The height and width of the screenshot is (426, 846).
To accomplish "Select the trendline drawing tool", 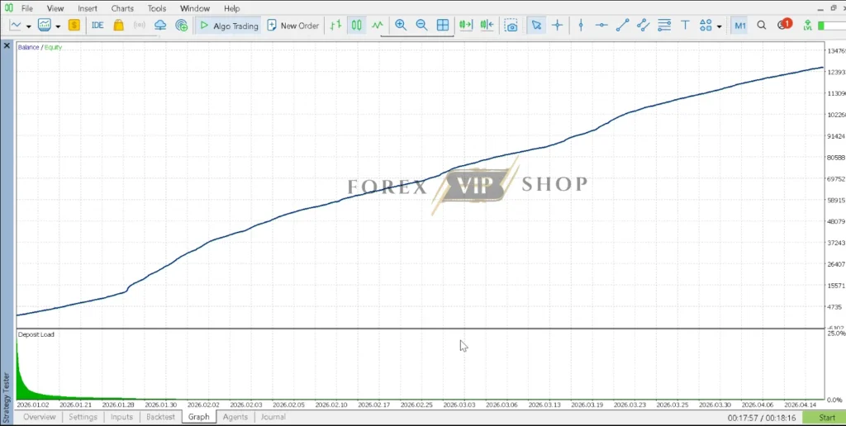I will 623,26.
